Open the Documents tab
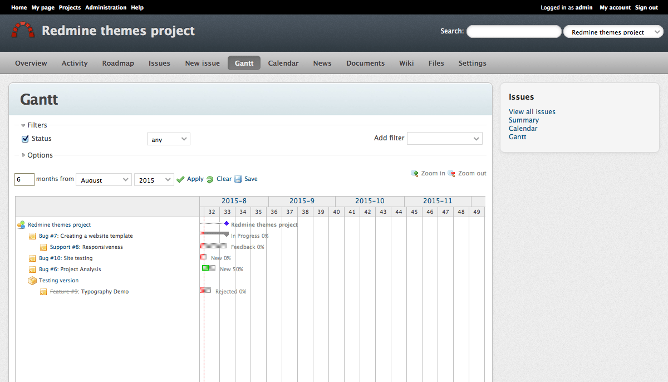Image resolution: width=668 pixels, height=382 pixels. (x=365, y=63)
